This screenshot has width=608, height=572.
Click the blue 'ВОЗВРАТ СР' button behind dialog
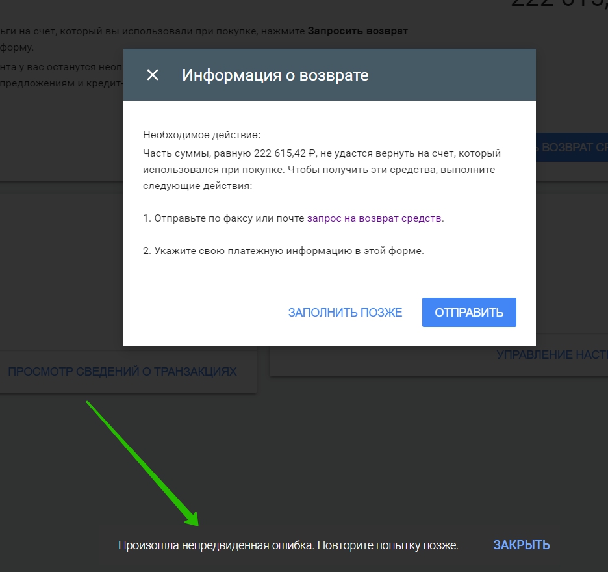coord(572,148)
